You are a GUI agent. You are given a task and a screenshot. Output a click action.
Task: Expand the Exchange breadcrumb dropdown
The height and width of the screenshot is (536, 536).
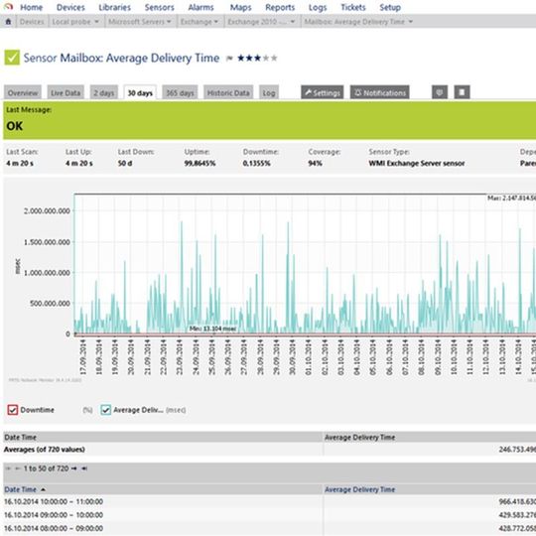point(216,22)
